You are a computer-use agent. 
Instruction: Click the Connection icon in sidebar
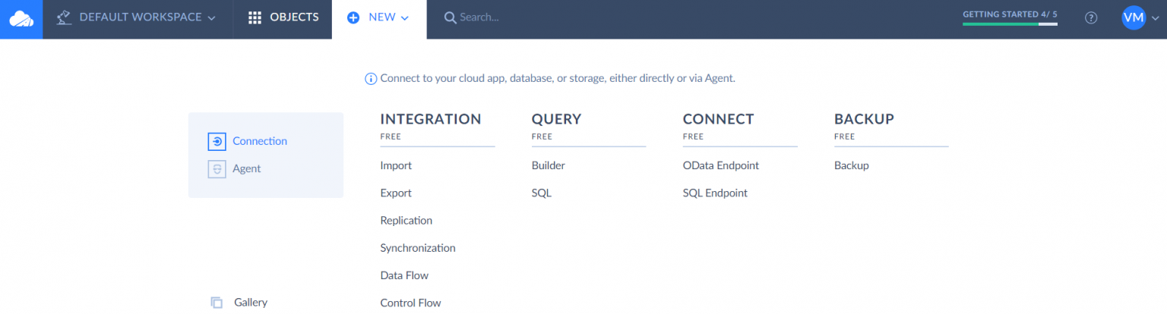click(x=217, y=141)
